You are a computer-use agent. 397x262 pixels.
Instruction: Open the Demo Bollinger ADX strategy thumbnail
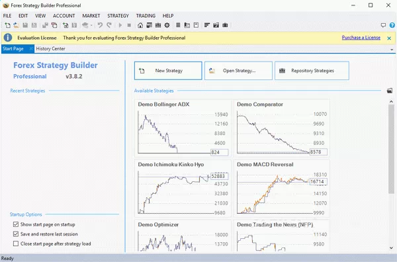tap(183, 128)
